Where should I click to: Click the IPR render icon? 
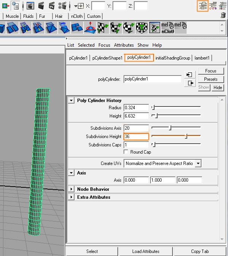pyautogui.click(x=52, y=6)
